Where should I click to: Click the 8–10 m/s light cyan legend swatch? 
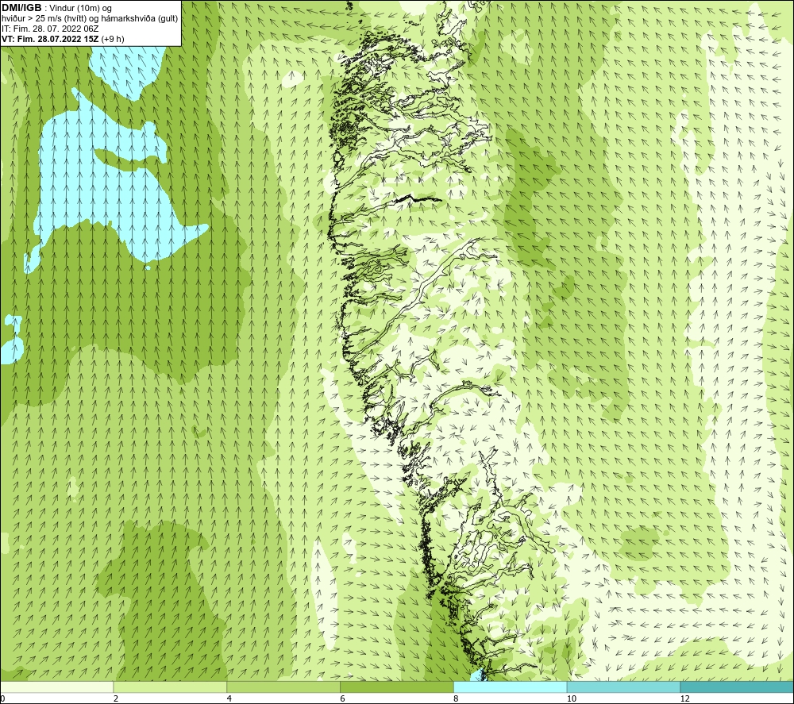511,687
